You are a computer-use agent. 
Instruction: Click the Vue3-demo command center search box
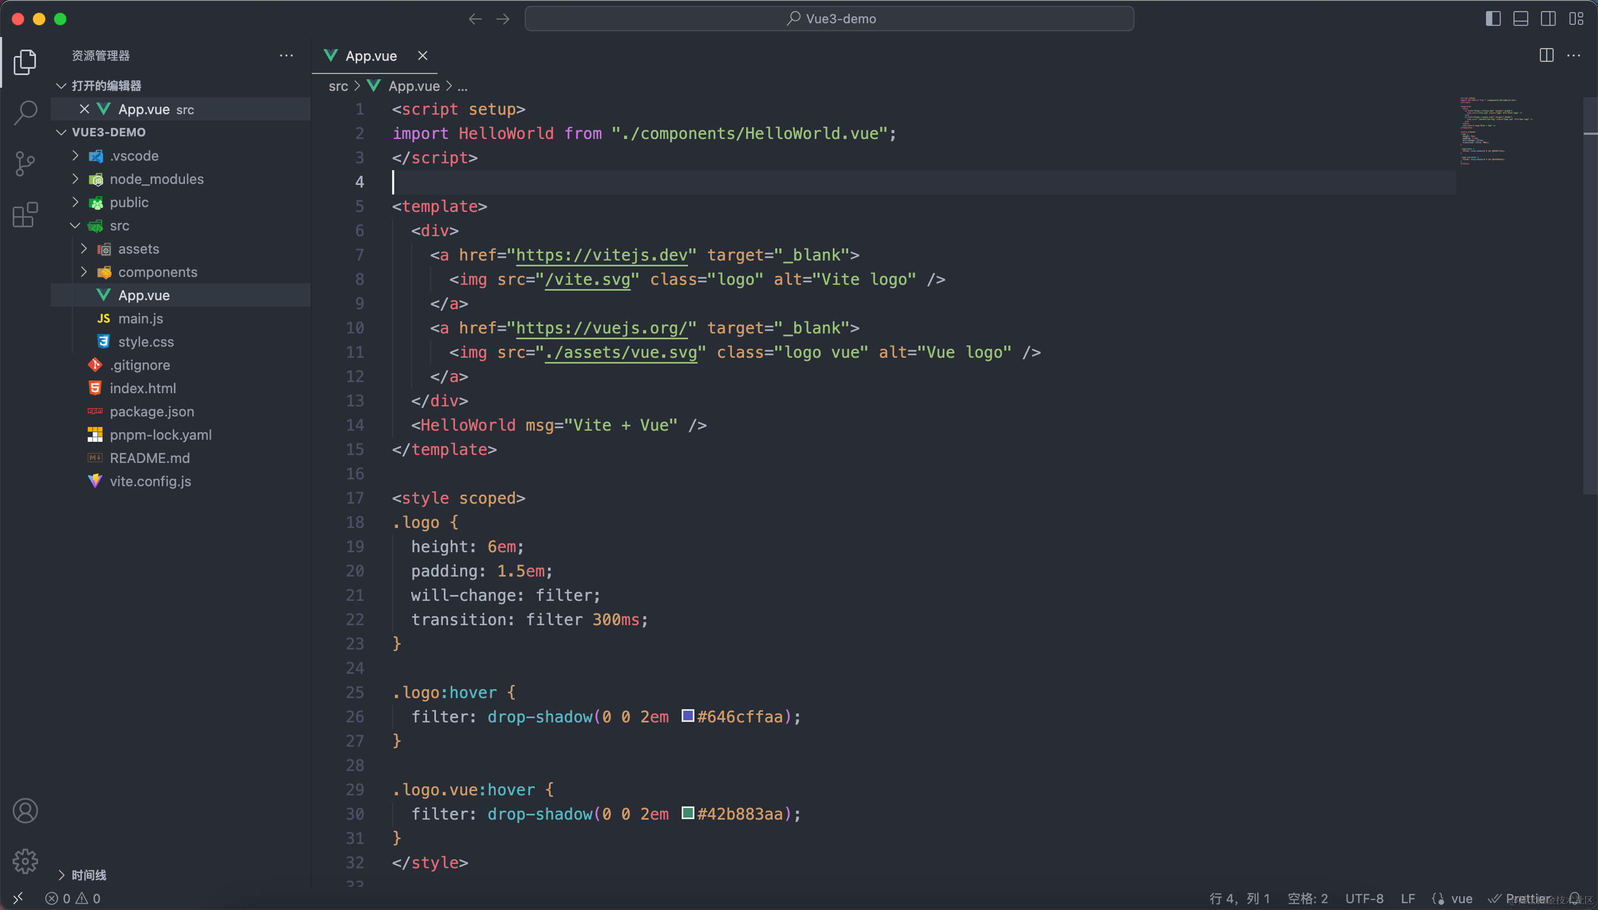pos(829,18)
